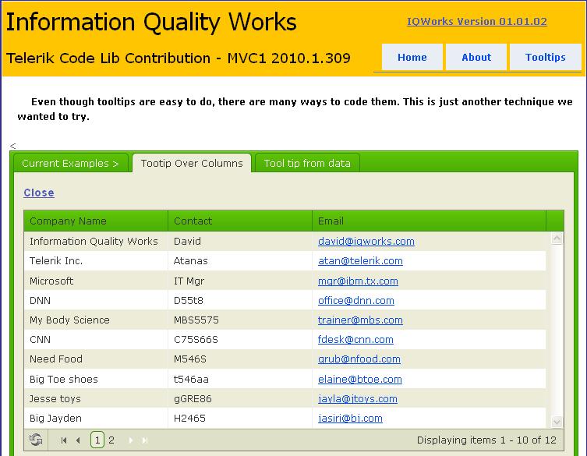The width and height of the screenshot is (587, 456).
Task: Click Telerik Code Lib Contribution subtitle
Action: [179, 58]
